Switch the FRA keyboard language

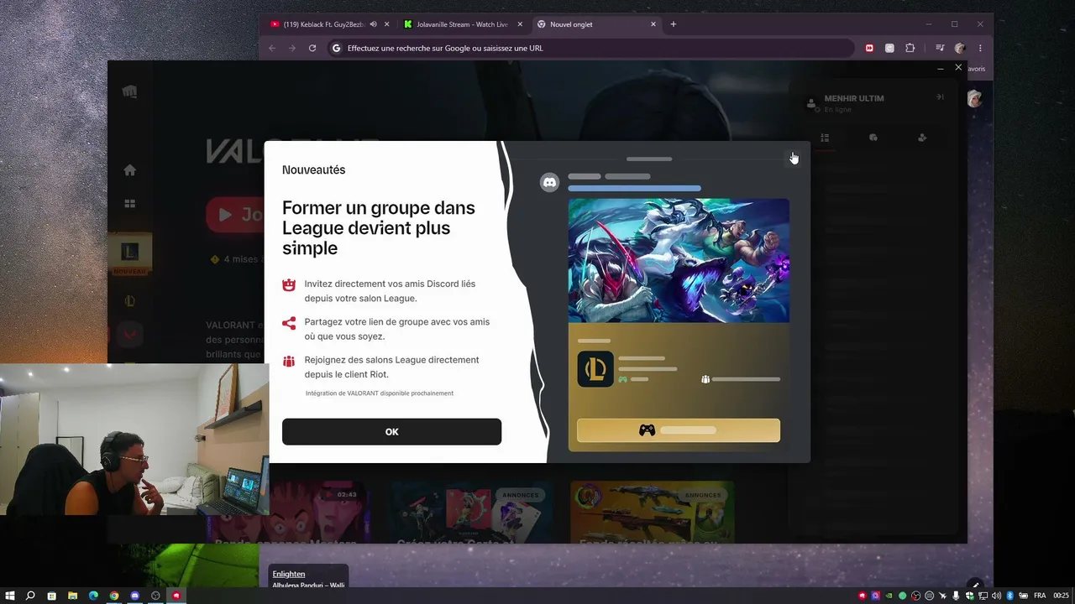tap(1040, 596)
